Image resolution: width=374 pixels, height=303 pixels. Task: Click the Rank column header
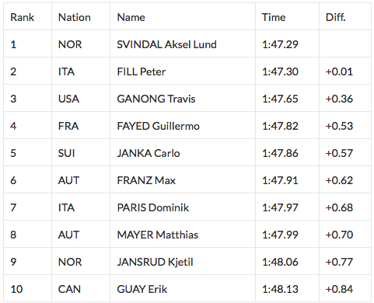pyautogui.click(x=22, y=17)
